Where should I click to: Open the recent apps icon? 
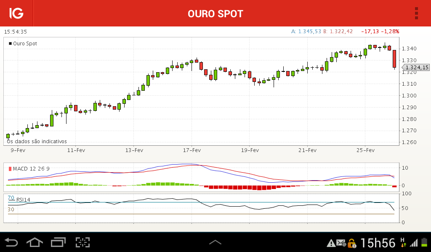58,242
